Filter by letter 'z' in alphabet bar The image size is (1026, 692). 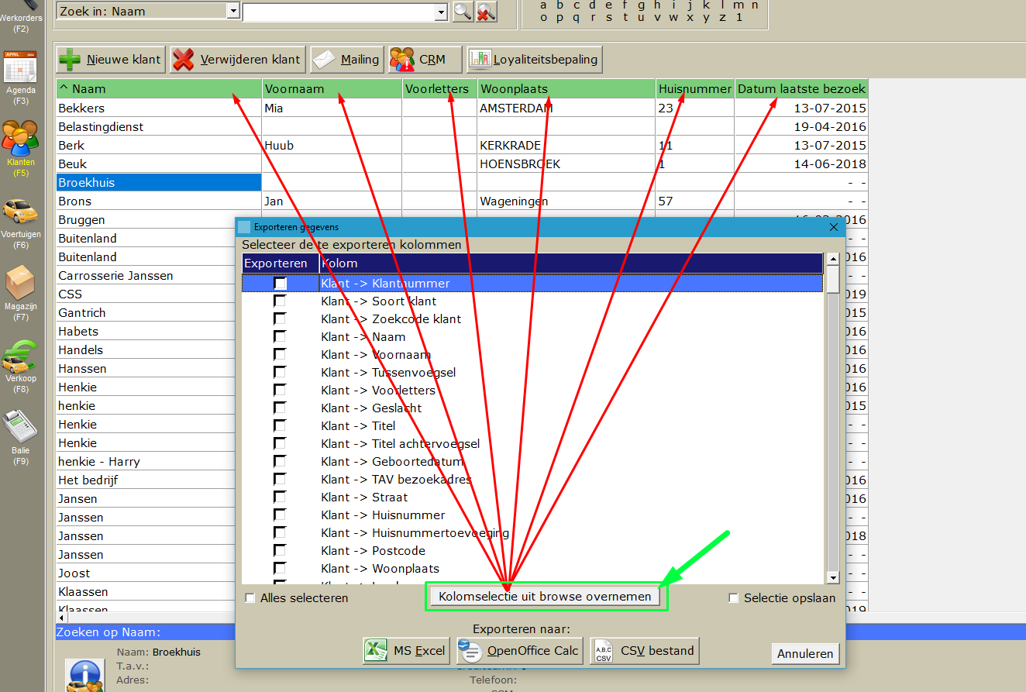tap(722, 17)
